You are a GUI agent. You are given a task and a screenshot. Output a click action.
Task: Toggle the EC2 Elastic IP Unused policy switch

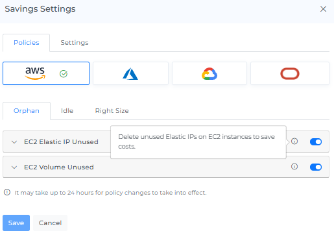316,141
